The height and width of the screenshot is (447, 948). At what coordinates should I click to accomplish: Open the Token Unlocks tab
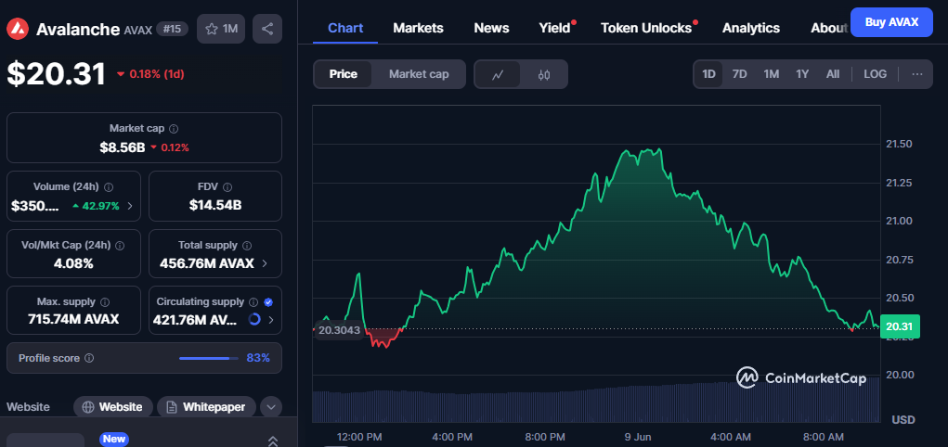point(645,29)
